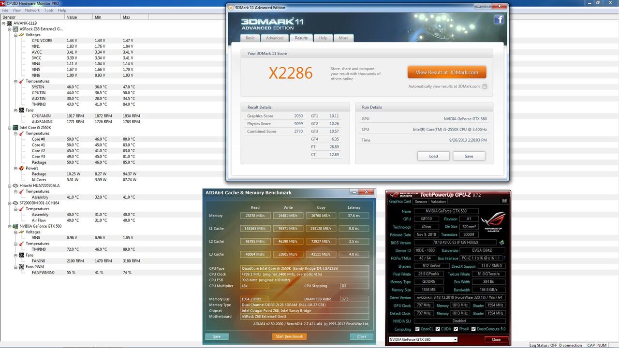Click the graphics card icon beside NVIDIA GeForce GTX 580
The height and width of the screenshot is (348, 619).
(15, 226)
